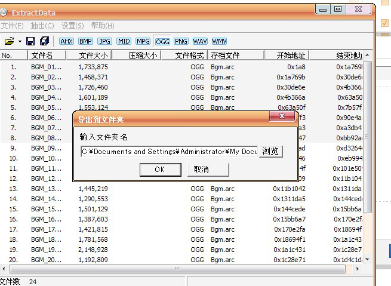The image size is (391, 286).
Task: Click the 文件大小 column header to sort
Action: point(93,56)
